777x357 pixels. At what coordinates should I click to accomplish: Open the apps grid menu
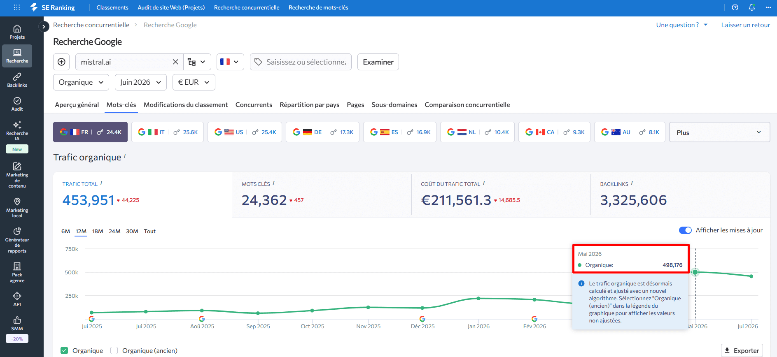coord(17,7)
